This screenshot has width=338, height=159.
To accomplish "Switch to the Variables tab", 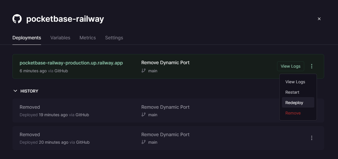I will (x=60, y=38).
